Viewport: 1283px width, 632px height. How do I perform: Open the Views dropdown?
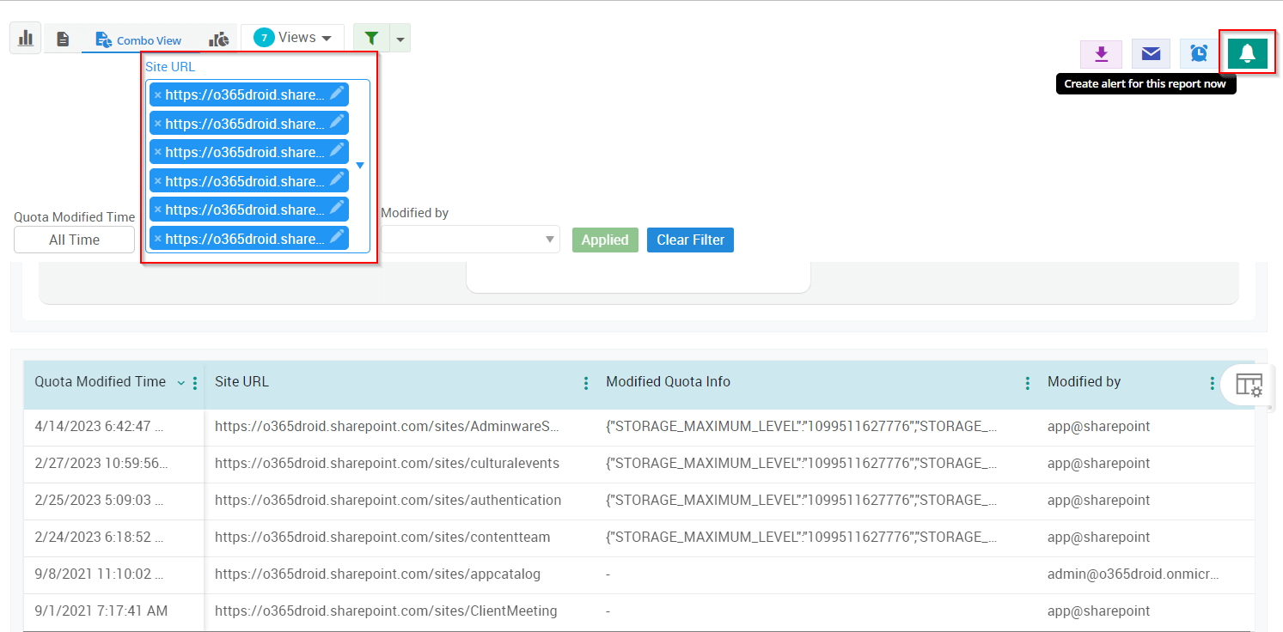(x=293, y=38)
